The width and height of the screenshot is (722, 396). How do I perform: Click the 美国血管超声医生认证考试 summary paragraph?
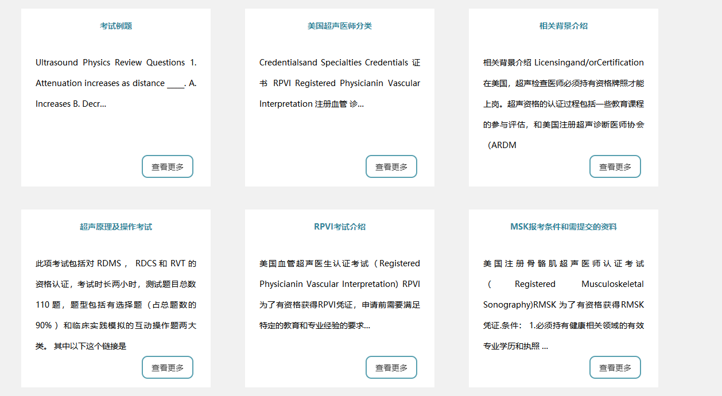tap(339, 294)
